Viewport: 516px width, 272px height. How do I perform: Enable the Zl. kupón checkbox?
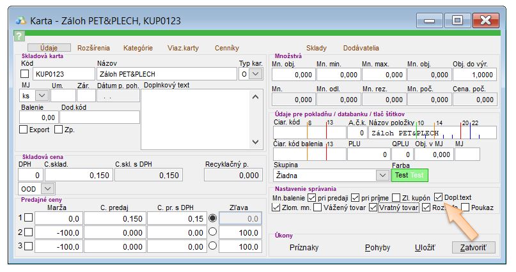(396, 197)
